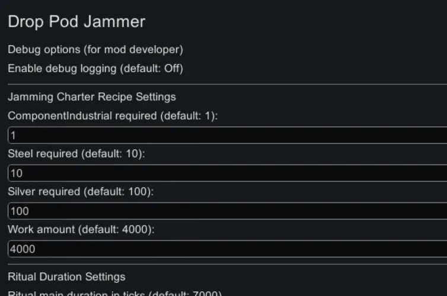The height and width of the screenshot is (296, 447).
Task: Click the Work amount label text
Action: 43,230
